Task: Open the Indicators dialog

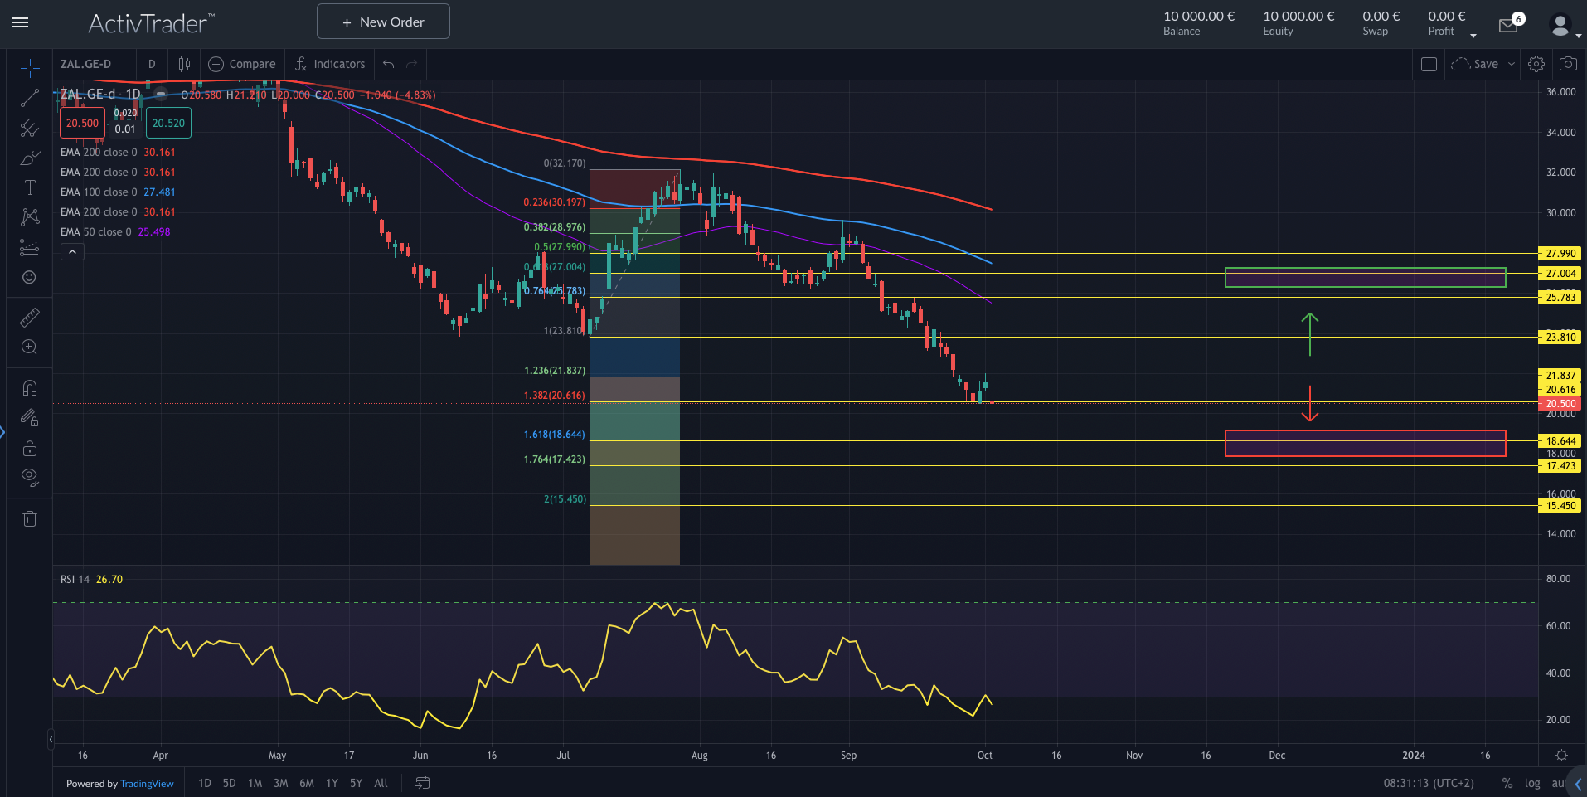Action: click(330, 64)
